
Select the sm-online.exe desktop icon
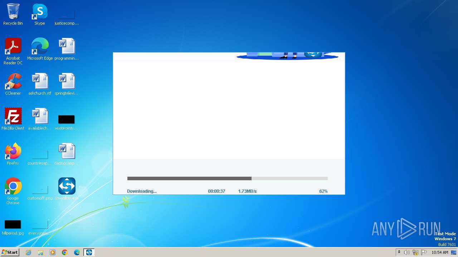(67, 189)
